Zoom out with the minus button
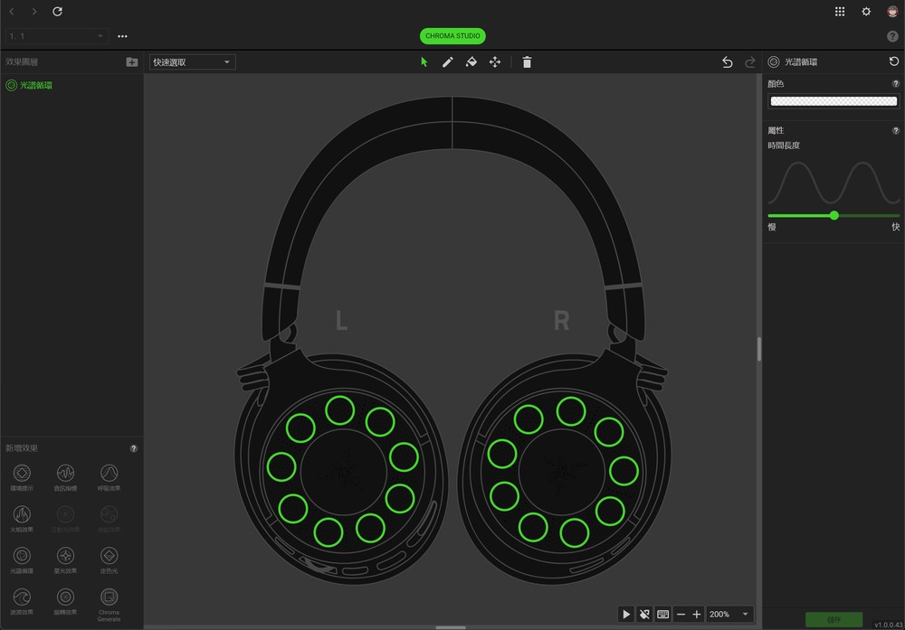The height and width of the screenshot is (630, 905). 681,615
